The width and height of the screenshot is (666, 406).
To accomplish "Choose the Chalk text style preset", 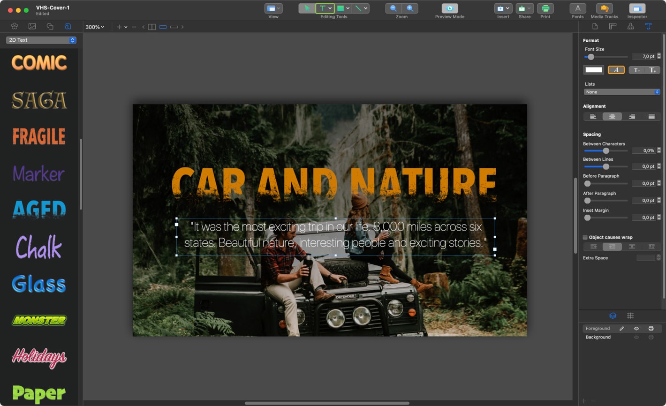I will pyautogui.click(x=39, y=247).
